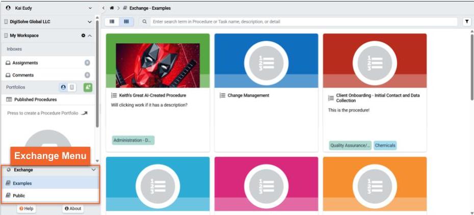
Task: Click the Change Management blue card icon
Action: (x=267, y=63)
